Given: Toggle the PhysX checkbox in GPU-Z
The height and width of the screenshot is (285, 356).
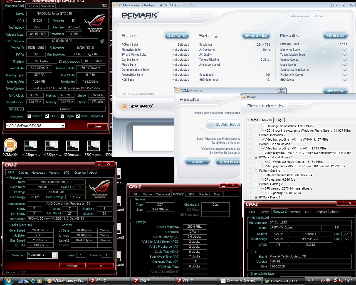Looking at the screenshot, I should click(x=63, y=116).
